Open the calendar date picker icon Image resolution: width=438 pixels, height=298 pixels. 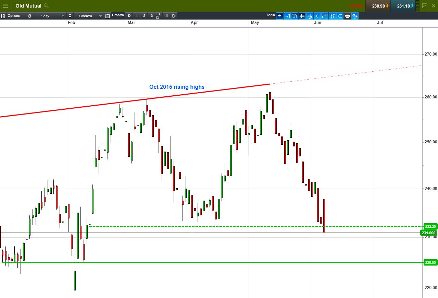[x=108, y=16]
